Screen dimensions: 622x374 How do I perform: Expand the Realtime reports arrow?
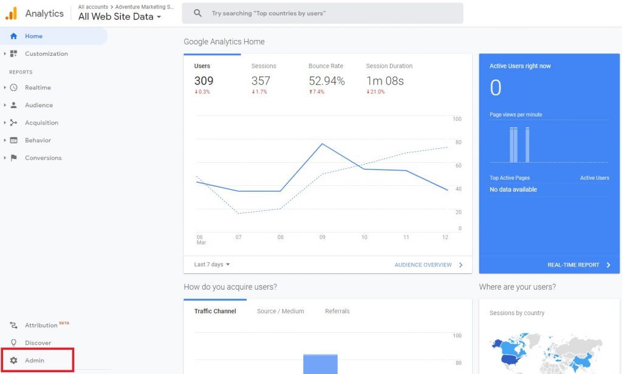tap(5, 87)
